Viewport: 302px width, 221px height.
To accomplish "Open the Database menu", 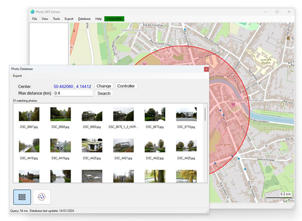I will [x=84, y=19].
